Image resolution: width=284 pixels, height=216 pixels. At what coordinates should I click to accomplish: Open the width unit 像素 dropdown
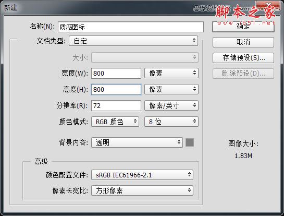[x=171, y=73]
